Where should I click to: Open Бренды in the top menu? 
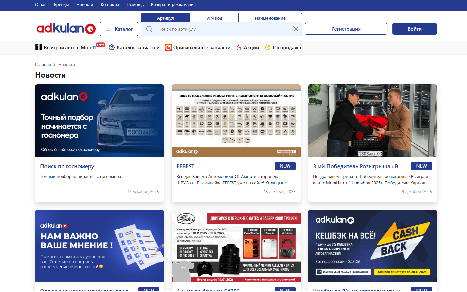click(61, 5)
